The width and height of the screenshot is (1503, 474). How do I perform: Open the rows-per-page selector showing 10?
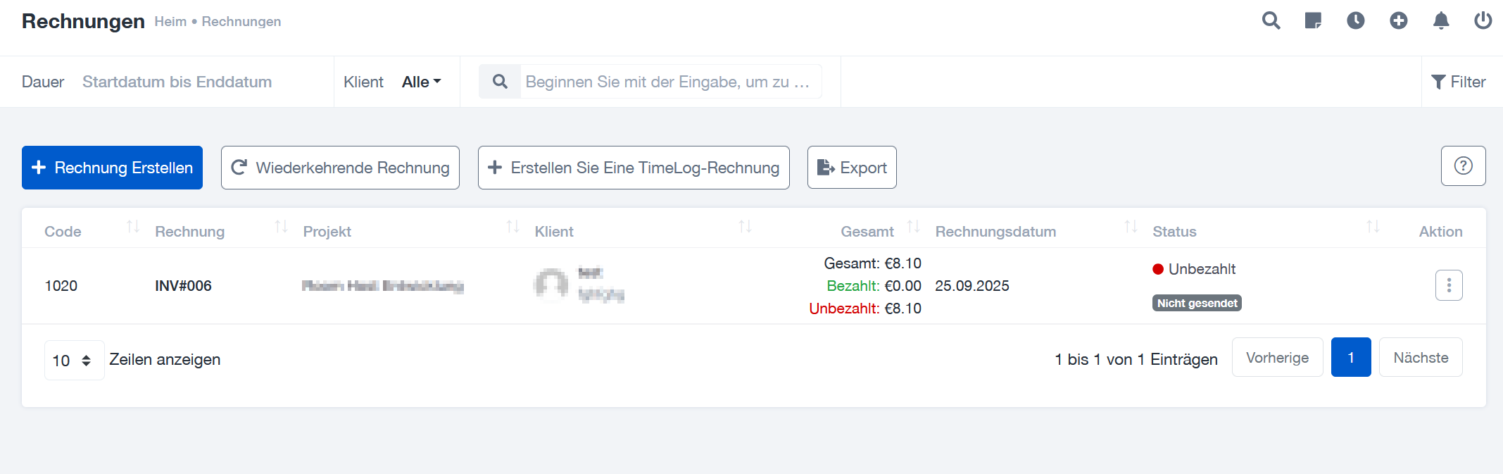point(73,360)
